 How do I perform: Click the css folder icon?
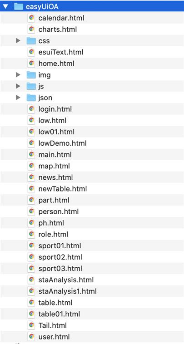point(31,41)
